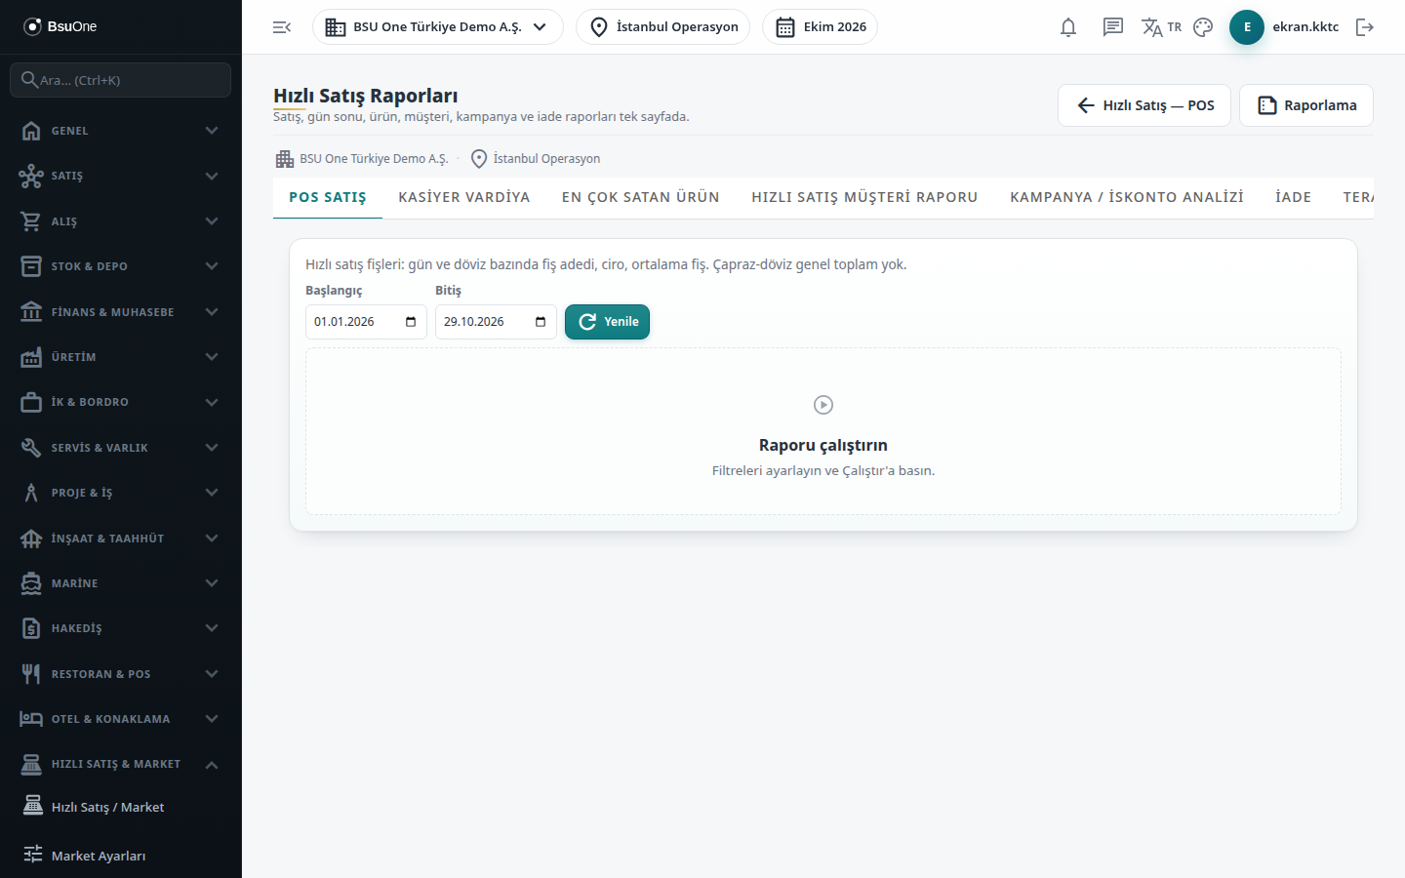Viewport: 1405px width, 878px height.
Task: Open the theme palette icon
Action: click(x=1203, y=27)
